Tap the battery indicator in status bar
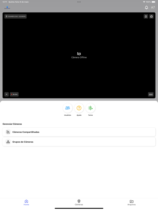This screenshot has width=158, height=210. point(153,2)
